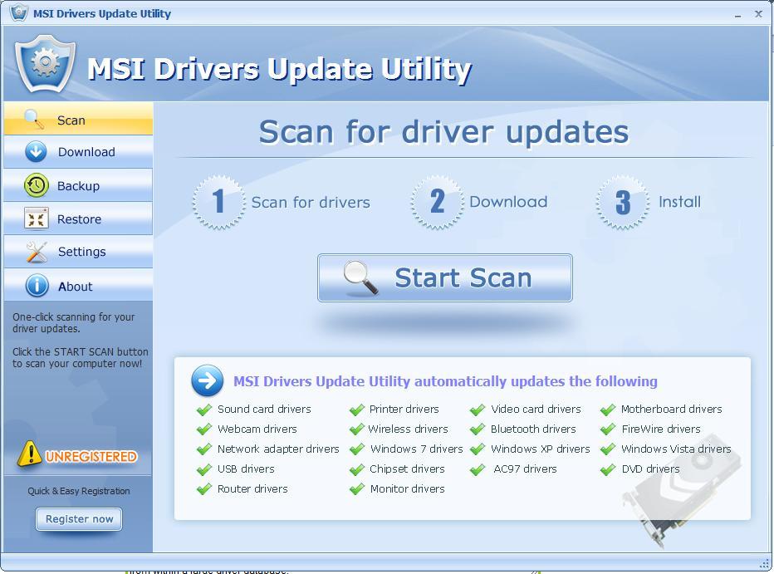This screenshot has height=574, width=774.
Task: Click the Register now button
Action: coord(78,519)
